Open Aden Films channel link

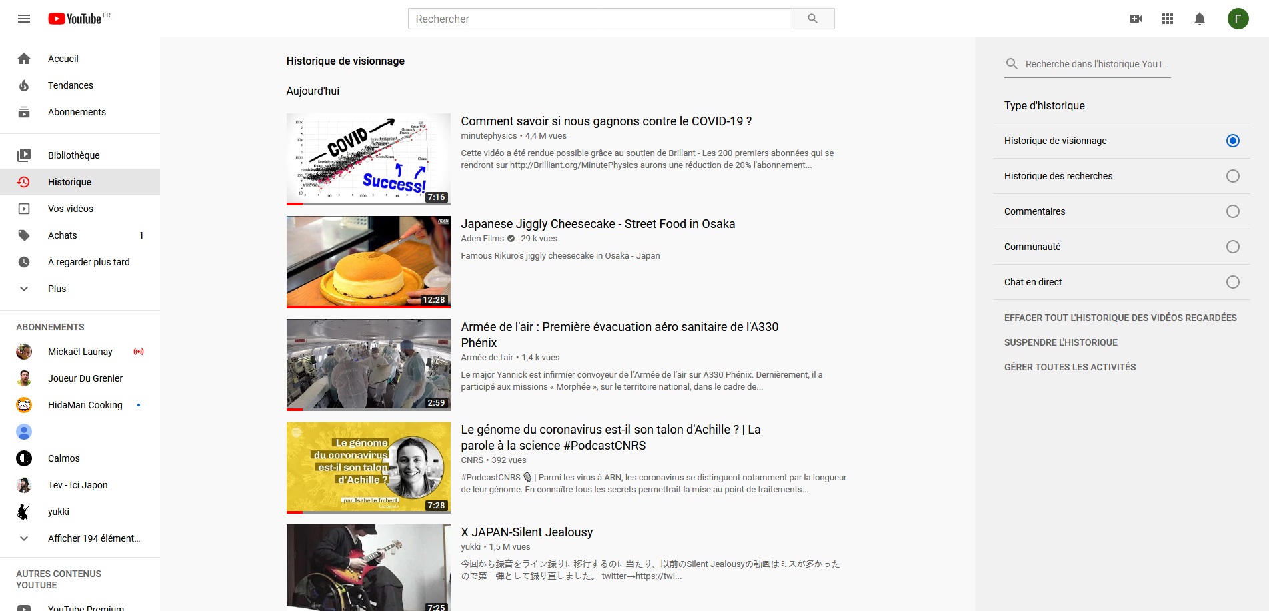pos(483,239)
